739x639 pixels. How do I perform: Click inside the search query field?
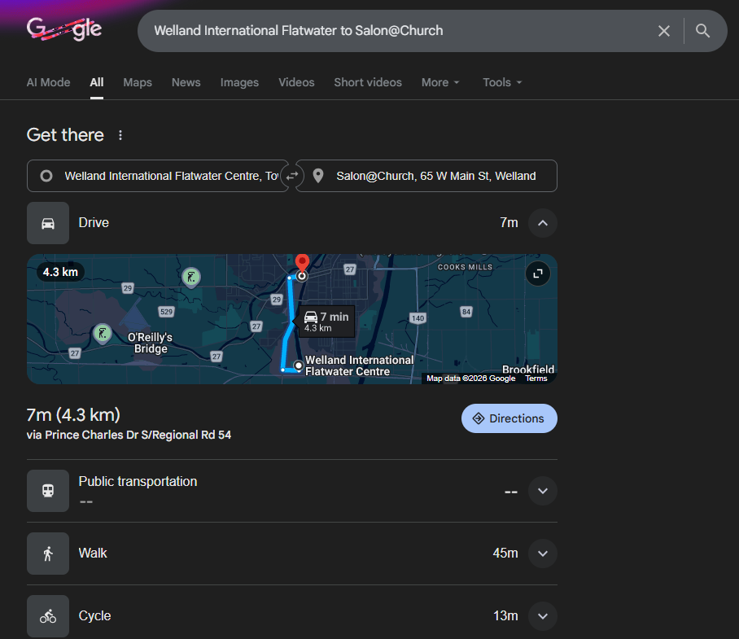(396, 31)
